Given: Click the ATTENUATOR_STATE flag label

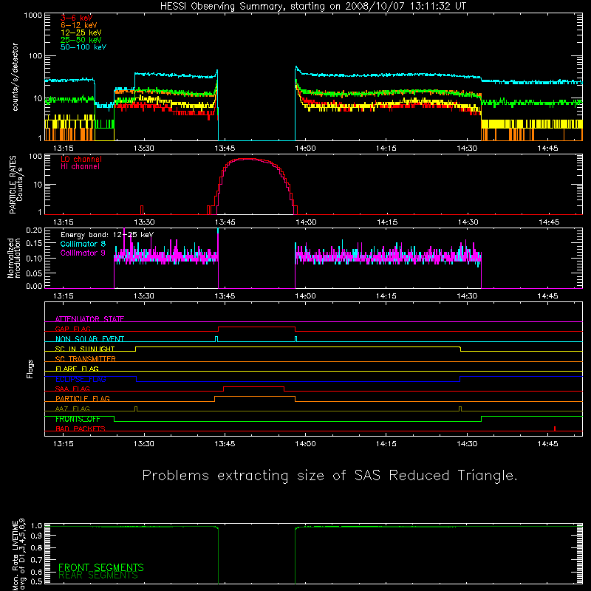Looking at the screenshot, I should 89,319.
